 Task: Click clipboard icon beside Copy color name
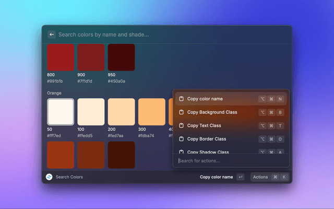pos(181,99)
